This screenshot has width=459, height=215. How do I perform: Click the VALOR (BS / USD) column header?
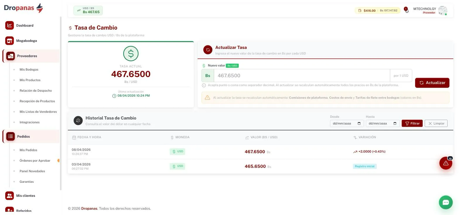click(x=261, y=137)
